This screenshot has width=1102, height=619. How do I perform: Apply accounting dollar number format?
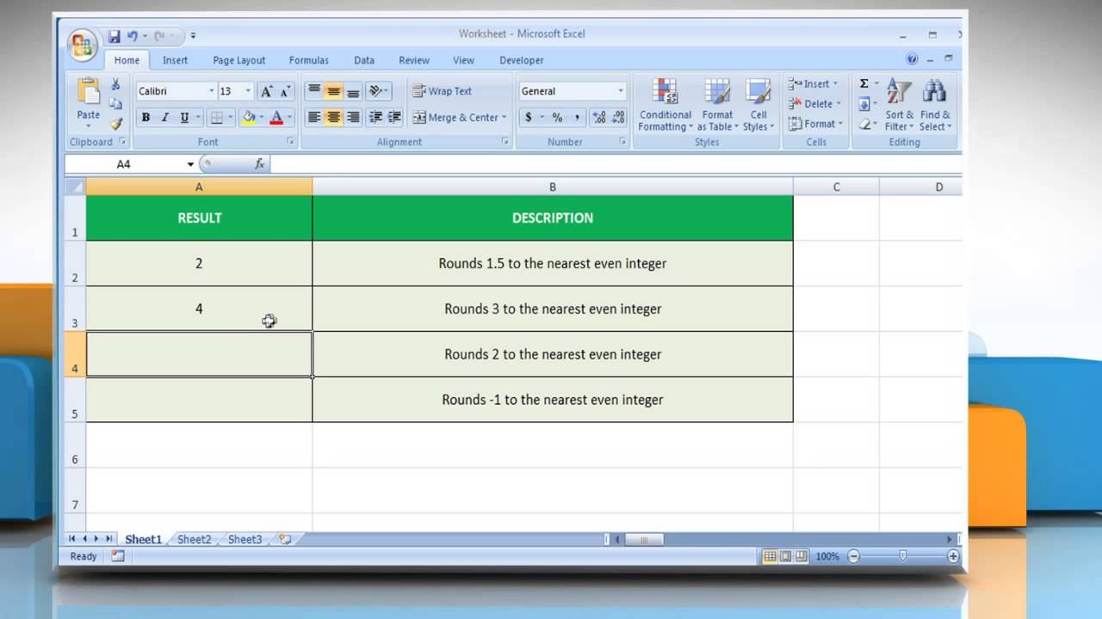point(529,118)
